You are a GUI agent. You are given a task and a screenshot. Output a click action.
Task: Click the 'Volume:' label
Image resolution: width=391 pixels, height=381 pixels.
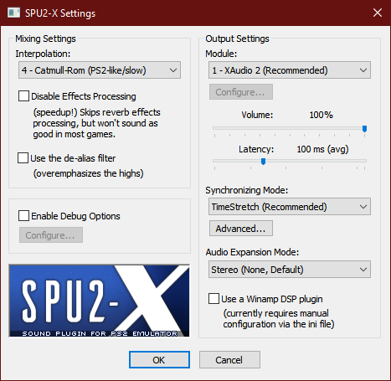tap(257, 115)
